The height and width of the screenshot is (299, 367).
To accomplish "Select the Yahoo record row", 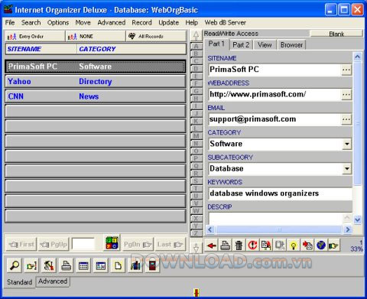I will pos(96,82).
